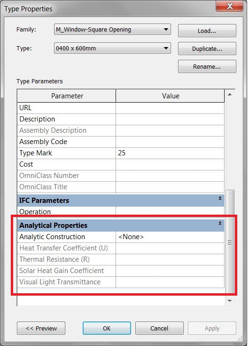The width and height of the screenshot is (249, 346).
Task: Click the Load... button
Action: tap(207, 31)
